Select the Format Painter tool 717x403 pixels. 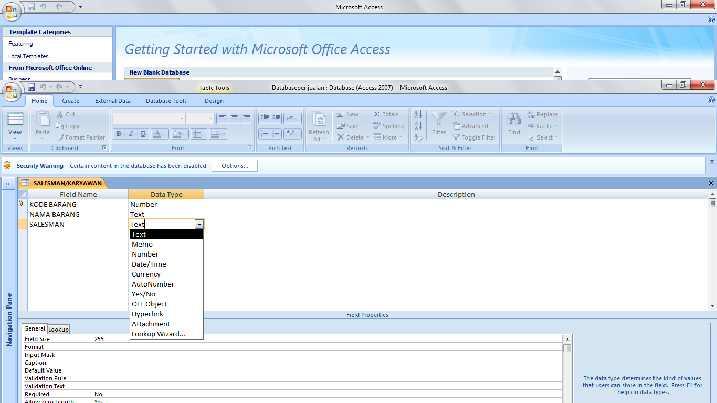click(81, 137)
